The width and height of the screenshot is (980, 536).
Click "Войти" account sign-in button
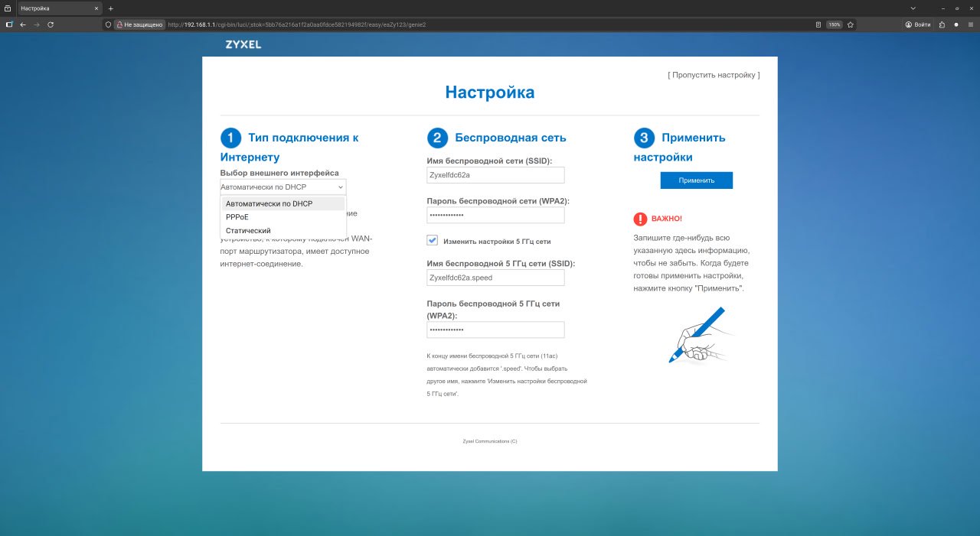click(x=918, y=24)
